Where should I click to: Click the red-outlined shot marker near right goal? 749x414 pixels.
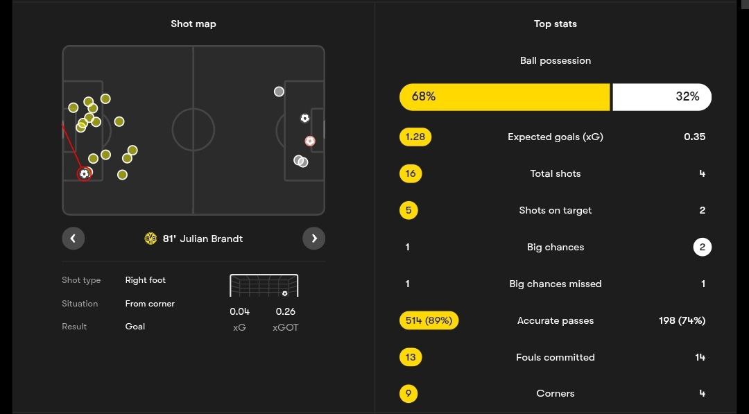click(310, 141)
